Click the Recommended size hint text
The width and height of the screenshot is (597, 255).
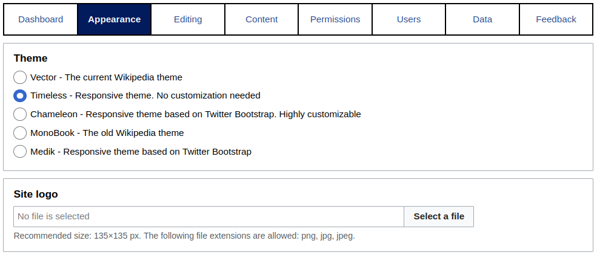click(x=184, y=236)
